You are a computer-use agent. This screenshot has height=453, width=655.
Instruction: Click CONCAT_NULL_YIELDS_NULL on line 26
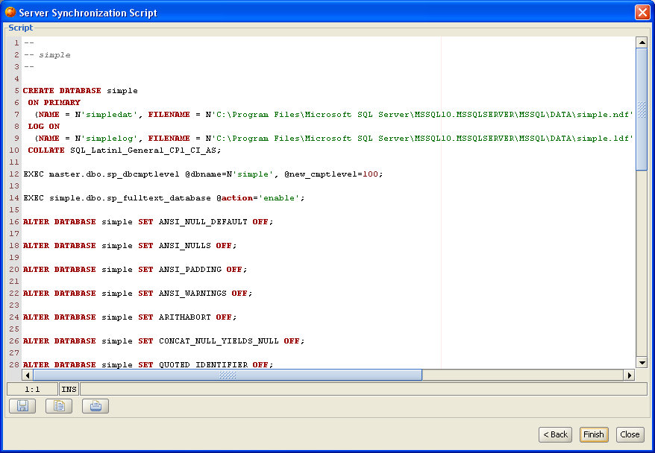point(219,340)
